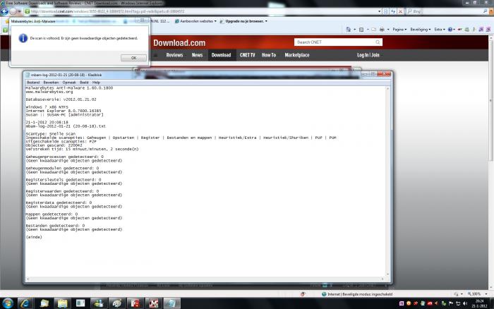Click the Internet Explorer forward button

[x=13, y=11]
